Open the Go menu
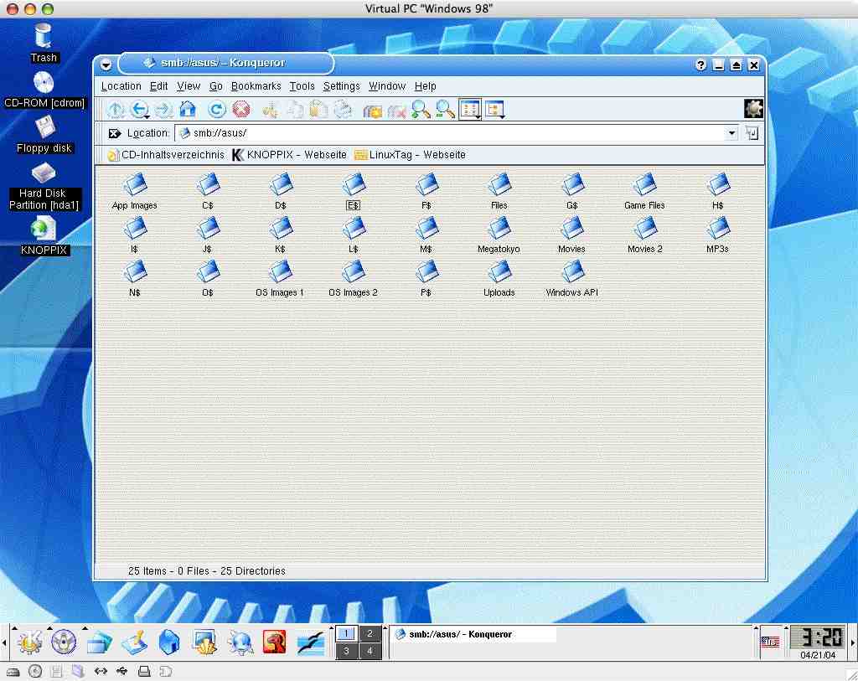Screen dimensions: 858x681 215,86
